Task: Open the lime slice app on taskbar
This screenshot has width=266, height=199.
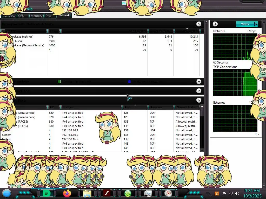Action: tap(128, 193)
